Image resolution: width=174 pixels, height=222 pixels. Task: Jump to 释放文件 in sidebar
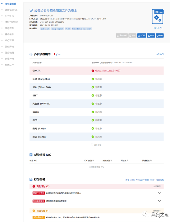tap(9, 65)
